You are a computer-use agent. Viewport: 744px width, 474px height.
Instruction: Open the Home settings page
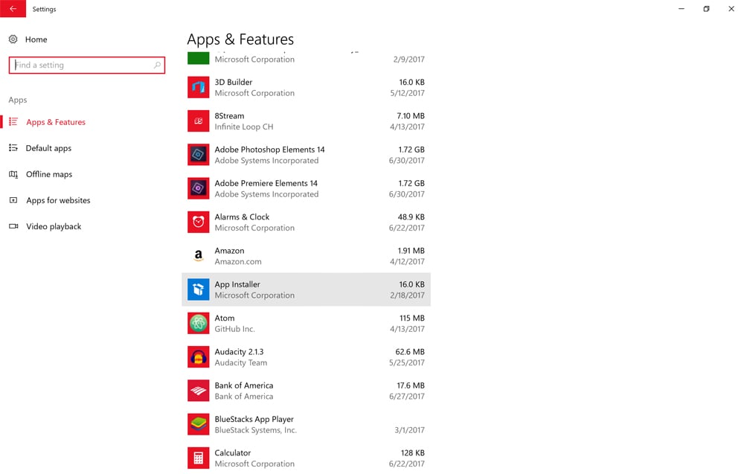(36, 39)
